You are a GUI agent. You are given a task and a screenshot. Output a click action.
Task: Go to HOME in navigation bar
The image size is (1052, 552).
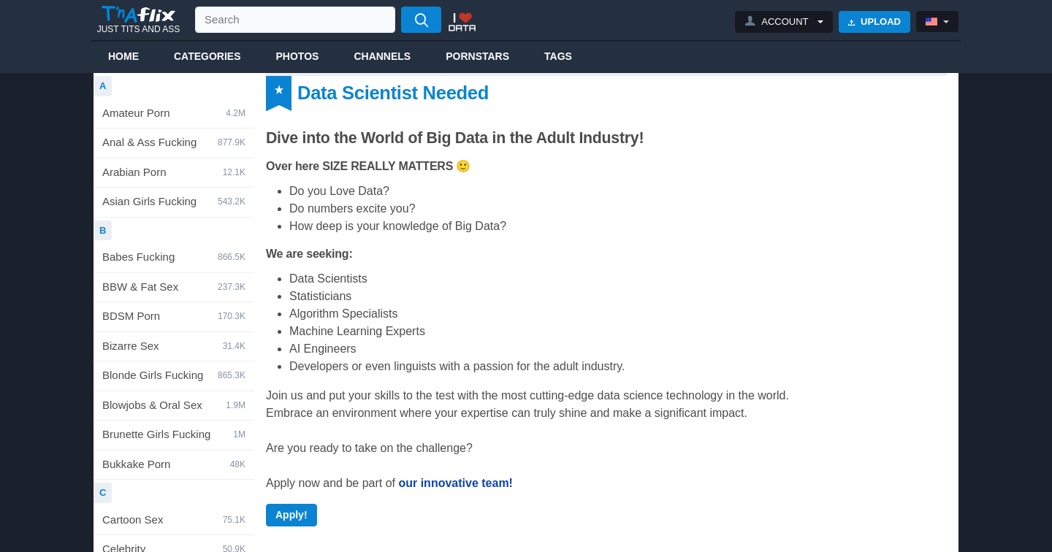point(123,56)
